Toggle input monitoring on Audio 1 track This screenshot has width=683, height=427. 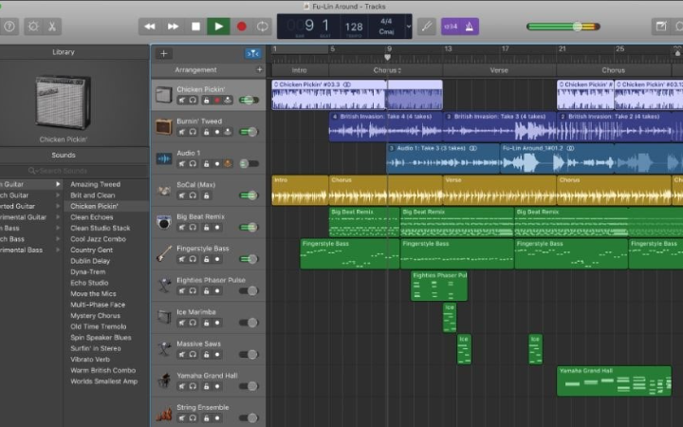coord(228,164)
